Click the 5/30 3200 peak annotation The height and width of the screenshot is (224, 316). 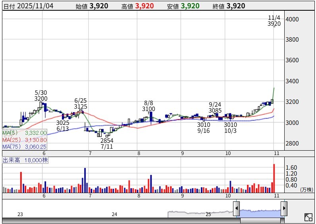click(41, 95)
